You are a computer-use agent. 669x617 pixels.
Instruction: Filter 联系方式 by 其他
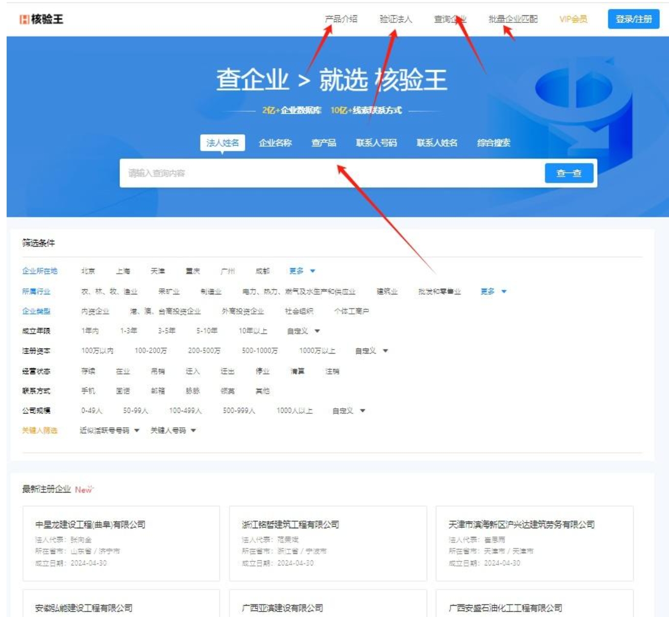pyautogui.click(x=262, y=391)
